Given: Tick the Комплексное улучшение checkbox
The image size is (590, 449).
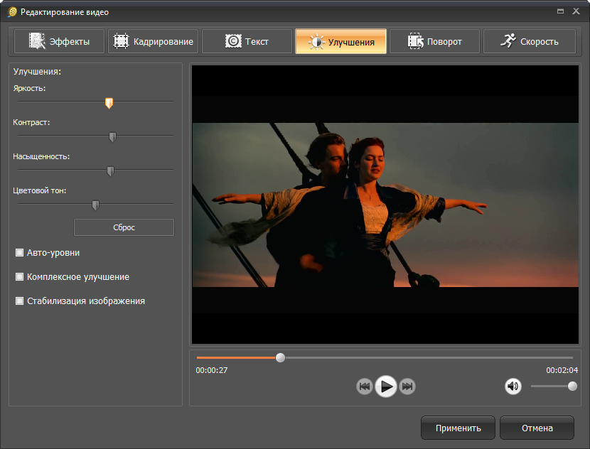Looking at the screenshot, I should click(19, 277).
